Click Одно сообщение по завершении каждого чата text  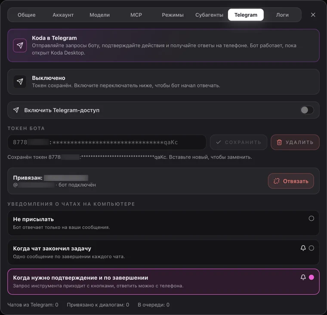click(x=69, y=256)
